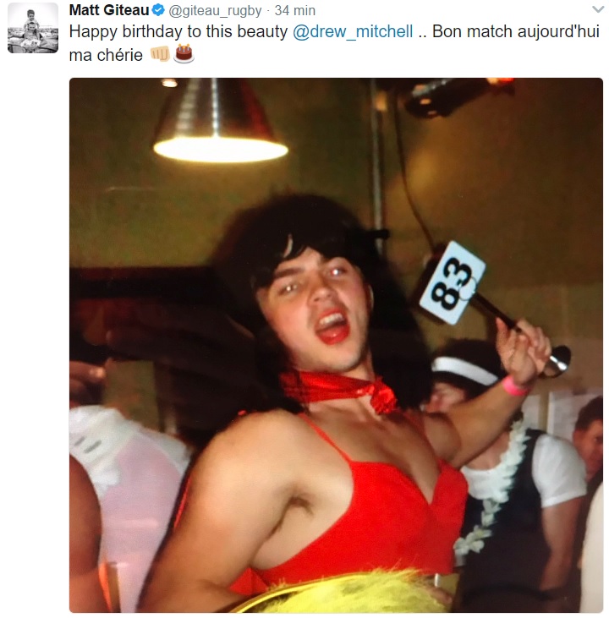Click the number 83 paddle sign in photo
The width and height of the screenshot is (609, 618).
click(x=452, y=283)
